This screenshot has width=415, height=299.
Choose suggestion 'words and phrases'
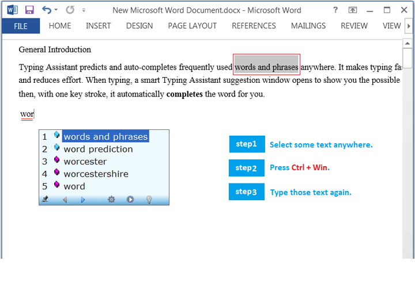tap(105, 136)
